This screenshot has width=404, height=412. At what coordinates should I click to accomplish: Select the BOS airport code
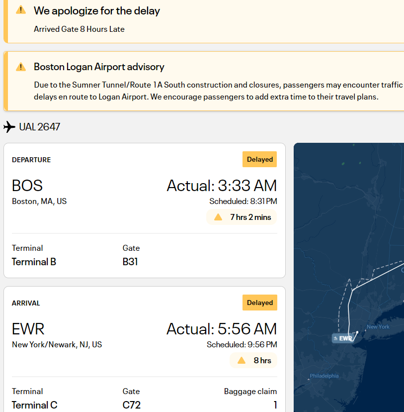click(27, 185)
